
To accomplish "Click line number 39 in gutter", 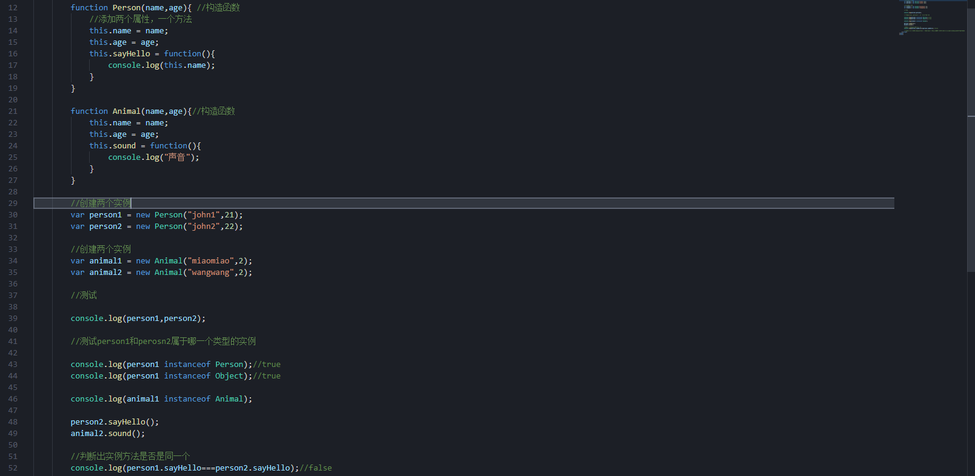I will (x=13, y=319).
